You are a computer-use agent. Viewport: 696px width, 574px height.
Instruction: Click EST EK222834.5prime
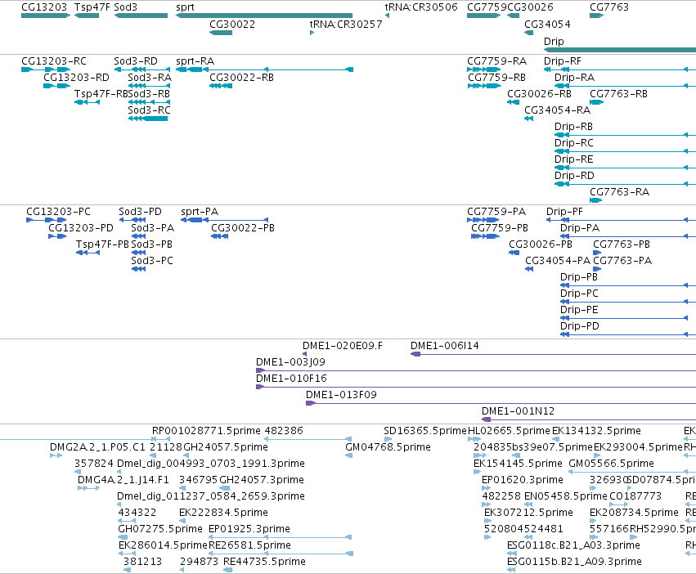[x=223, y=513]
